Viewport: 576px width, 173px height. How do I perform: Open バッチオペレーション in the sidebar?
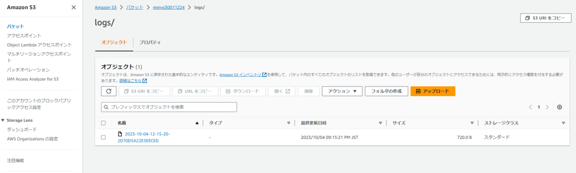(x=28, y=70)
